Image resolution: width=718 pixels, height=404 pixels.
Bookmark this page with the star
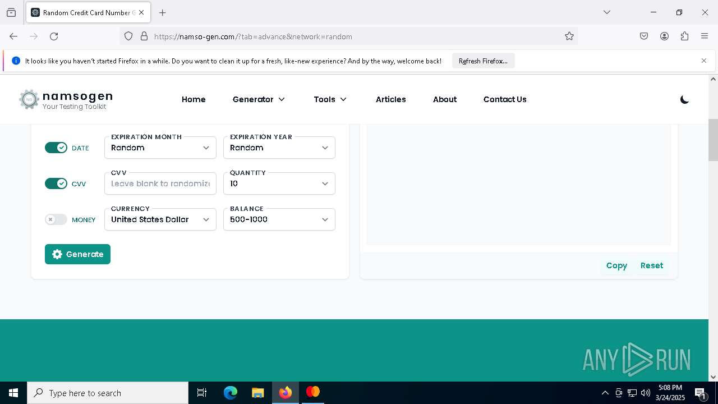569,36
